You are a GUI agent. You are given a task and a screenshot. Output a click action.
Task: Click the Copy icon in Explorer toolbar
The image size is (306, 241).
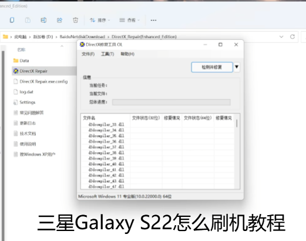pyautogui.click(x=12, y=20)
